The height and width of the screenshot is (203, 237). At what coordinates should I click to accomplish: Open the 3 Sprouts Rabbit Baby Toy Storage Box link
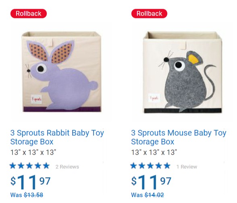pos(57,137)
